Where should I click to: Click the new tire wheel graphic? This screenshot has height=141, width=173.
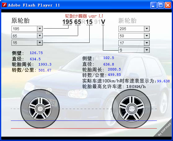click(x=131, y=109)
